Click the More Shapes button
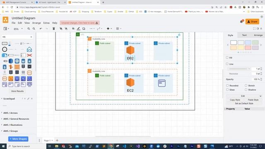Image resolution: width=265 pixels, height=149 pixels. coord(18,139)
